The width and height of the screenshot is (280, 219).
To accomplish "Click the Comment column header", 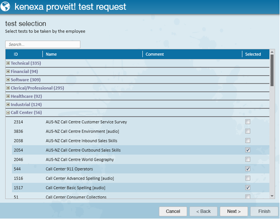I will (155, 54).
